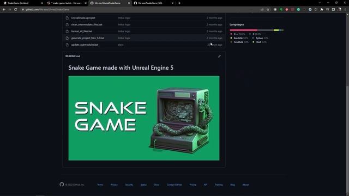349x196 pixels.
Task: Open the Training footer link
Action: coord(219,185)
